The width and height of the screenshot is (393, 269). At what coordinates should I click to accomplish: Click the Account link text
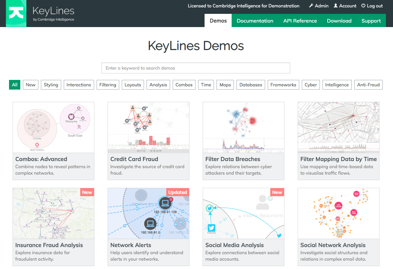coord(348,6)
